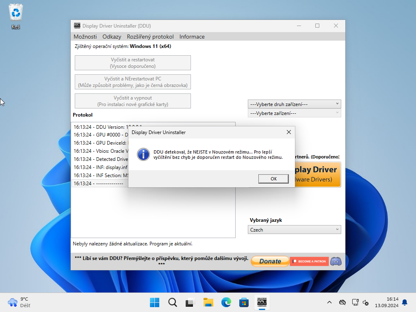This screenshot has height=312, width=416.
Task: Show hidden system tray icons chevron
Action: [x=329, y=302]
